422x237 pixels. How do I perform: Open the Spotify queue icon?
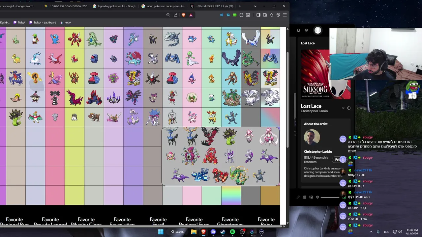[305, 197]
